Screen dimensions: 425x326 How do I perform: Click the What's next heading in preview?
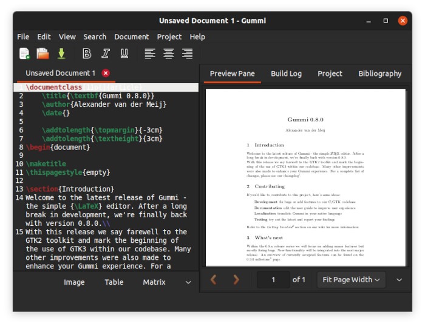coord(268,237)
